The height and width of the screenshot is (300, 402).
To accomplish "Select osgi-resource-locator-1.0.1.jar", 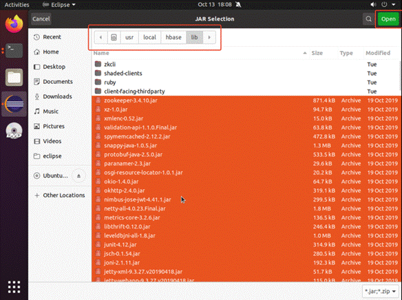I will tap(246, 173).
